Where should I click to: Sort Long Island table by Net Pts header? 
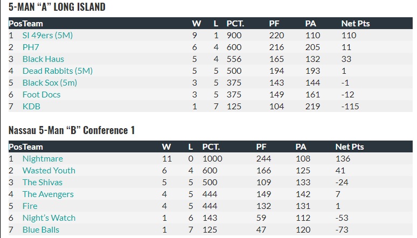click(x=356, y=24)
